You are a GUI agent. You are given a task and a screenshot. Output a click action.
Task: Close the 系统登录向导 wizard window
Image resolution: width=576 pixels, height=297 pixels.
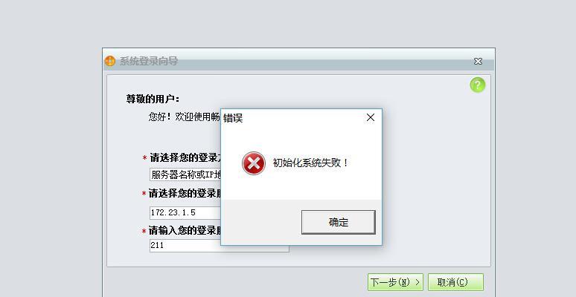pyautogui.click(x=478, y=61)
